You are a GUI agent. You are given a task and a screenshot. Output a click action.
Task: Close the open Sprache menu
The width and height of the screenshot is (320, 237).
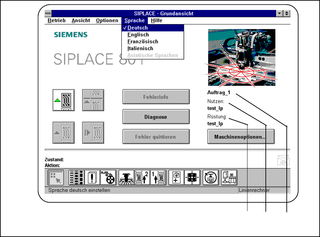pos(134,21)
